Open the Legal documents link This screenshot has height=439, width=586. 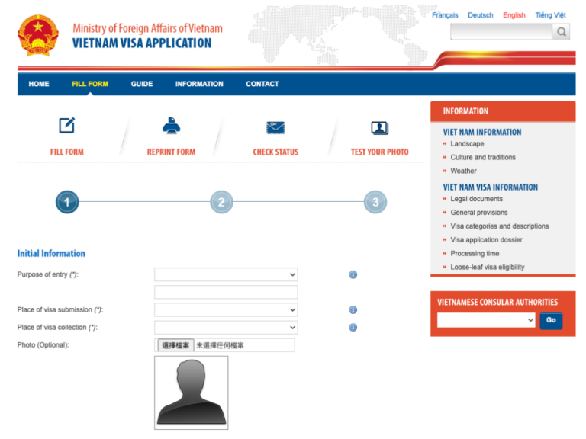point(476,199)
